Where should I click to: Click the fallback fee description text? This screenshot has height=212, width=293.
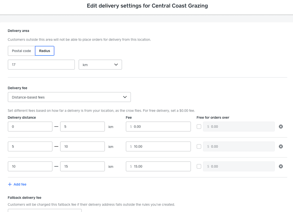click(91, 205)
